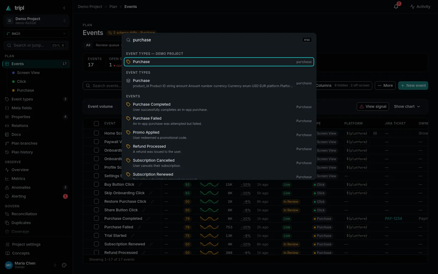This screenshot has height=274, width=438.
Task: Expand the Show chart dropdown
Action: click(407, 107)
